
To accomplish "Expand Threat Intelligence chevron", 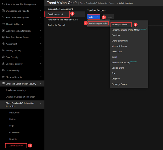I will [x=41, y=24].
